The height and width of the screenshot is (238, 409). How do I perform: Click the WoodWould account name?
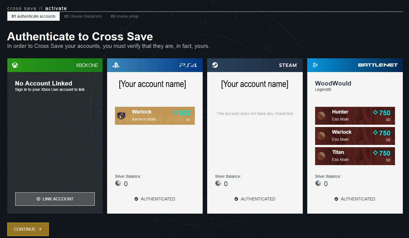click(x=333, y=83)
